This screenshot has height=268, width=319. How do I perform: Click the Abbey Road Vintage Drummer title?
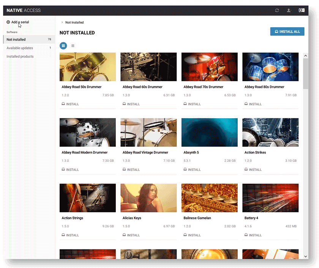coord(145,152)
